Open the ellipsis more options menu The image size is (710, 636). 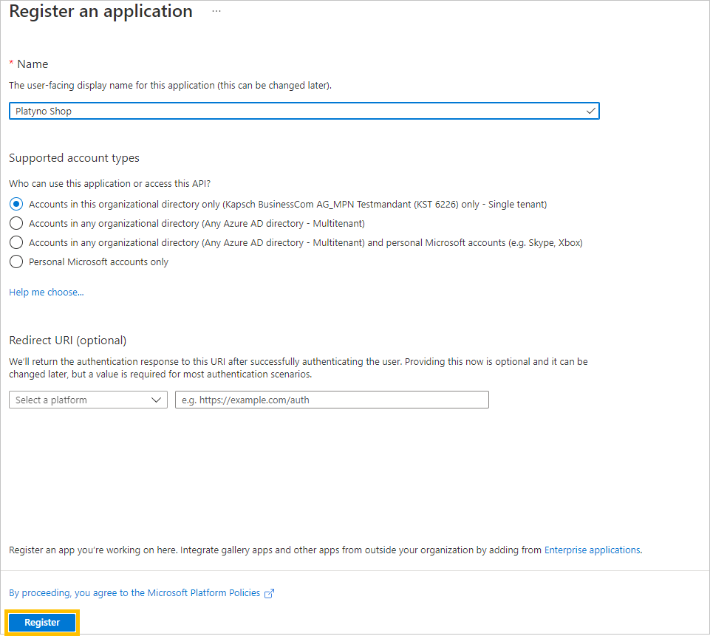click(x=216, y=11)
